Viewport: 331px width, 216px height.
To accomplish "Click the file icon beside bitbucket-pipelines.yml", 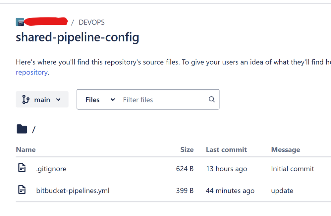I will click(x=22, y=189).
